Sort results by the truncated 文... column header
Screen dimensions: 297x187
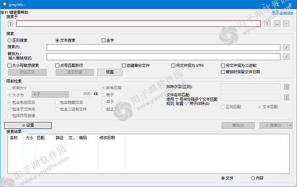72,138
